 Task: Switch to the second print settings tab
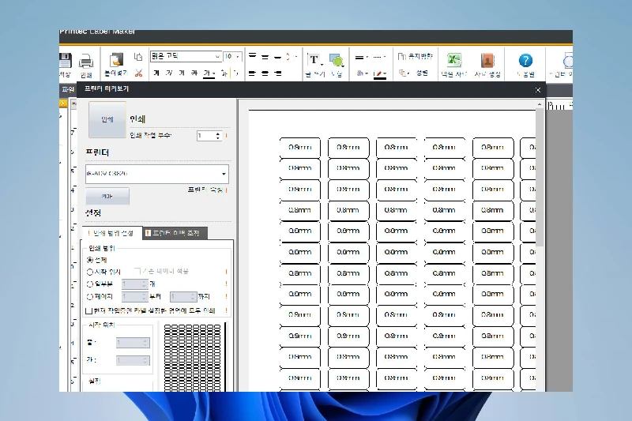point(175,233)
